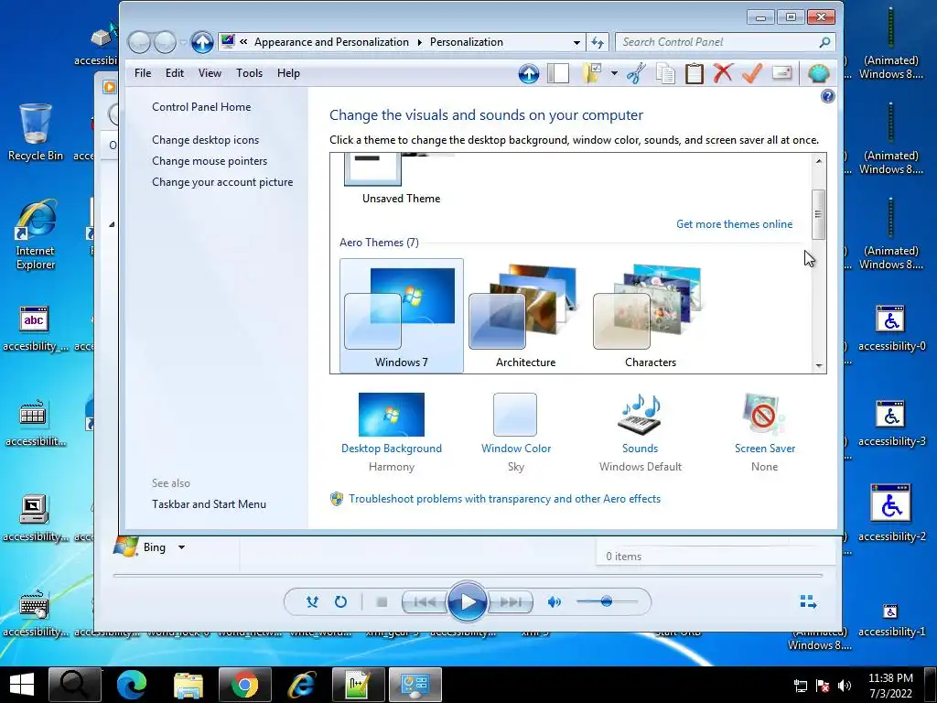Switch to Now Playing view in Media Player

tap(808, 601)
